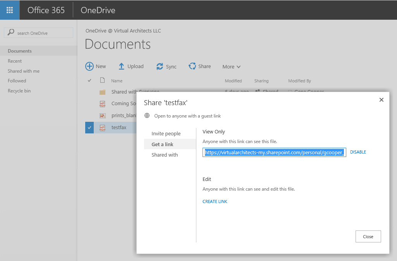Click the Share 'testfax' dialog title
Viewport: 397px width, 261px height.
(x=166, y=103)
